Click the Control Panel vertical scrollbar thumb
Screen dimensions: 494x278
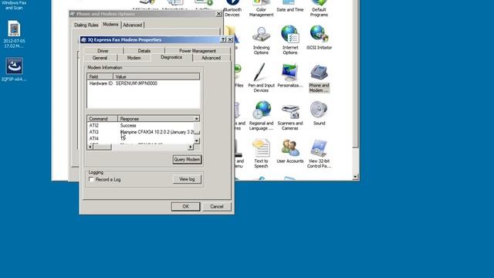[355, 74]
